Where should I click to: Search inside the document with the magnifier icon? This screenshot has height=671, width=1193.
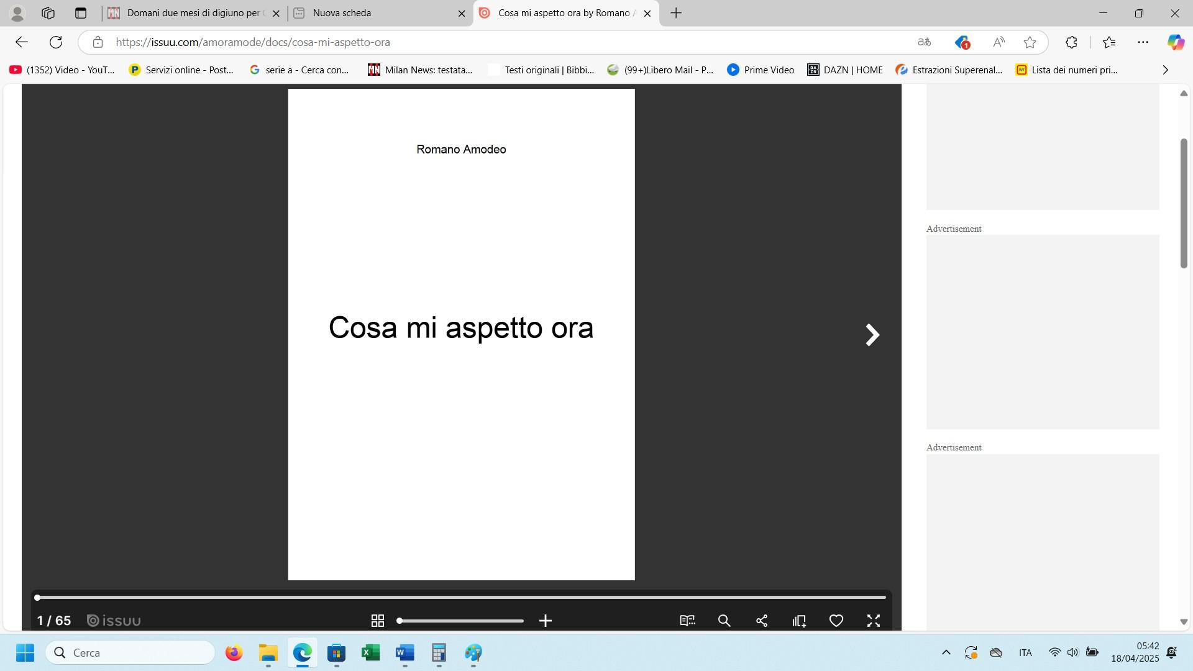pos(724,621)
